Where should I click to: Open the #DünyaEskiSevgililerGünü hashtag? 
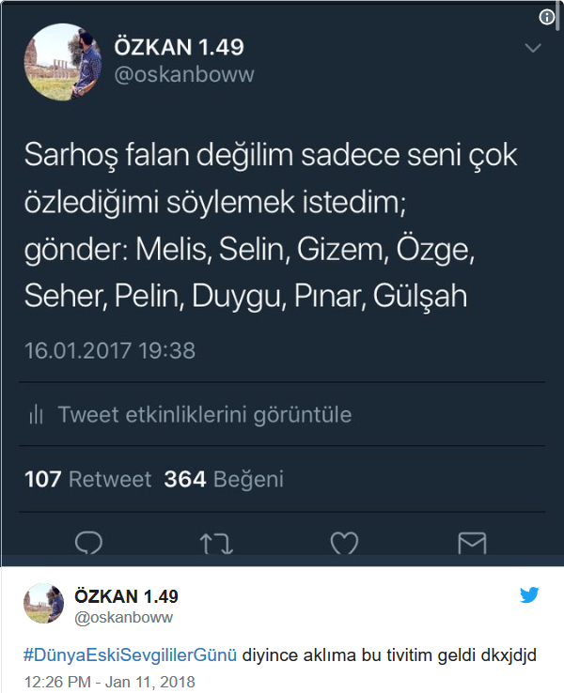coord(130,654)
